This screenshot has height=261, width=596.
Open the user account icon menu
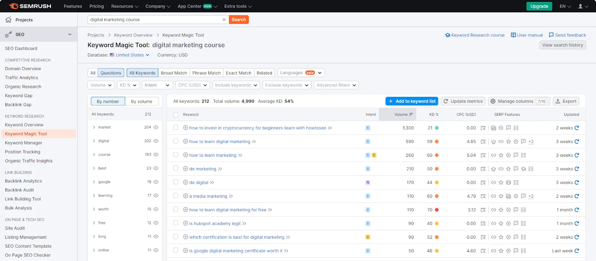(x=583, y=6)
